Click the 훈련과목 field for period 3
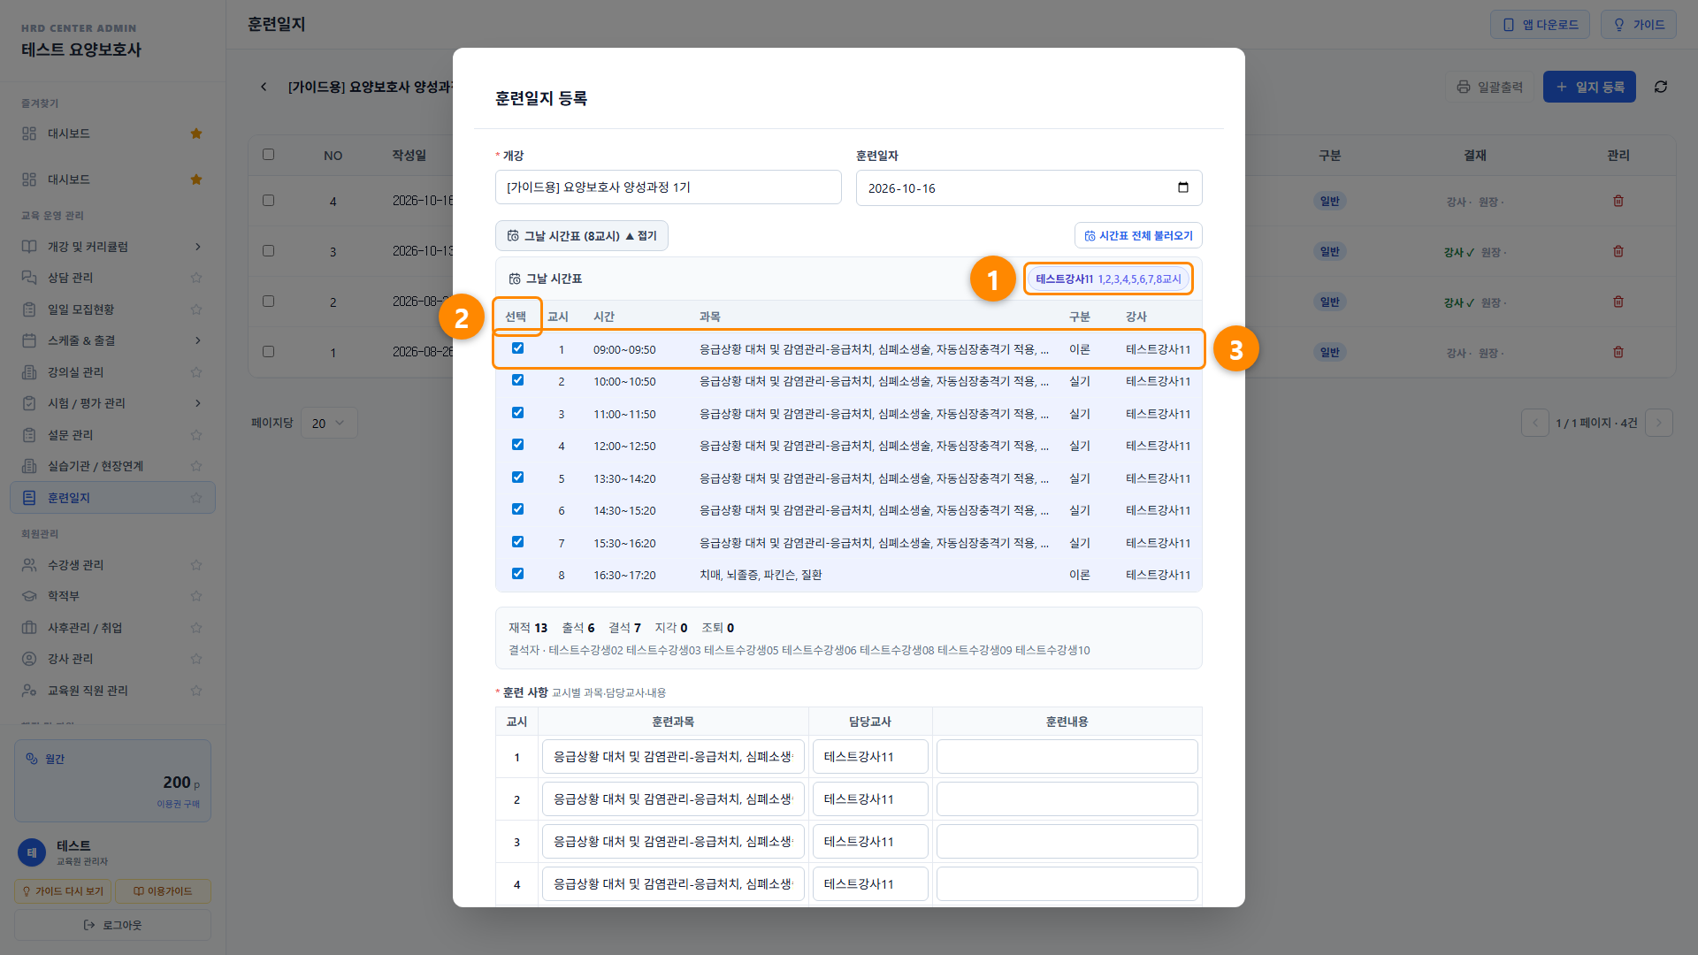Viewport: 1698px width, 955px height. point(673,842)
